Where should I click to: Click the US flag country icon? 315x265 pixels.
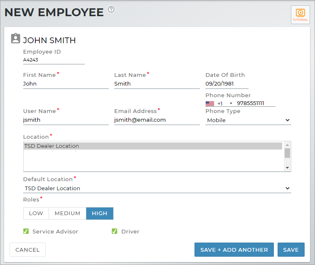210,103
